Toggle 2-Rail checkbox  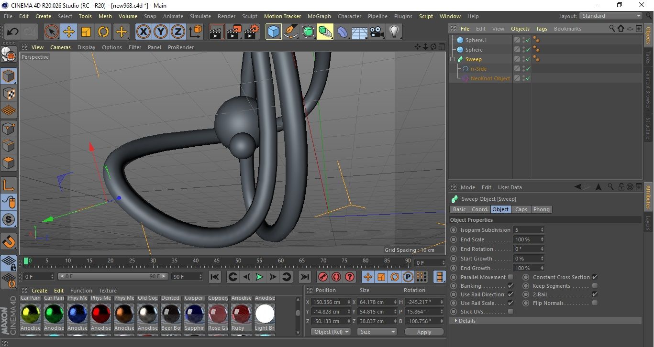pos(595,294)
